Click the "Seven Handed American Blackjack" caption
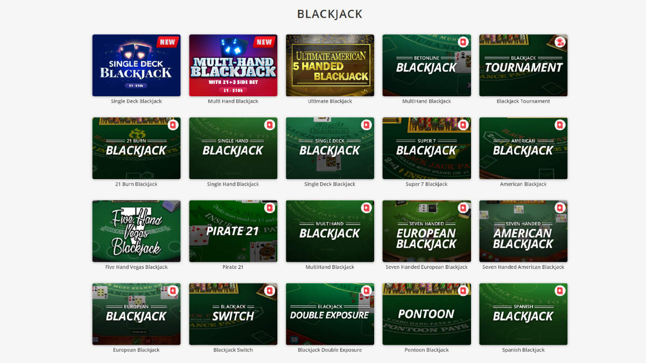646x363 pixels. pyautogui.click(x=523, y=267)
